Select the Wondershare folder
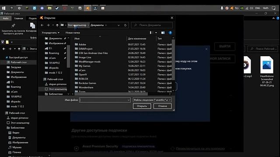 [86, 87]
